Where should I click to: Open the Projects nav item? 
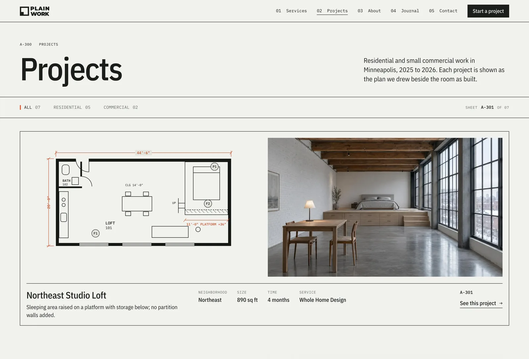[332, 11]
